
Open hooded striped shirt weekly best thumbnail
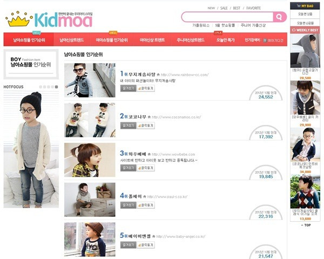tap(305, 51)
